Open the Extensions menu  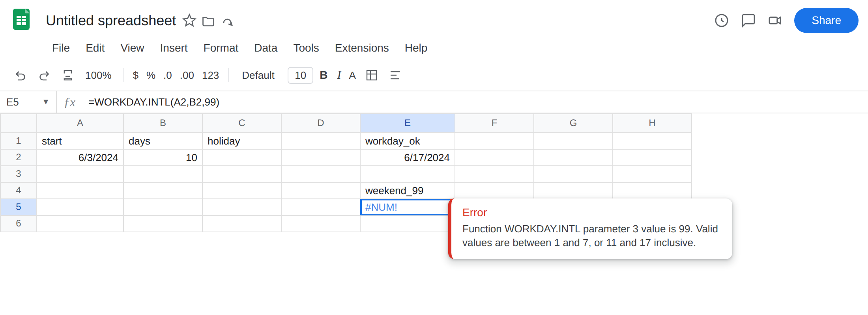point(362,48)
